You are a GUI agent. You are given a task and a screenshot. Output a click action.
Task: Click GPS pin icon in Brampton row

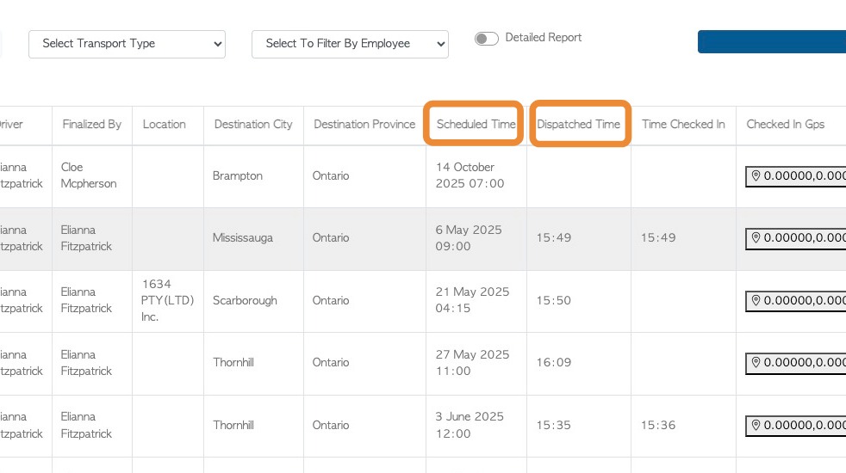pyautogui.click(x=756, y=175)
